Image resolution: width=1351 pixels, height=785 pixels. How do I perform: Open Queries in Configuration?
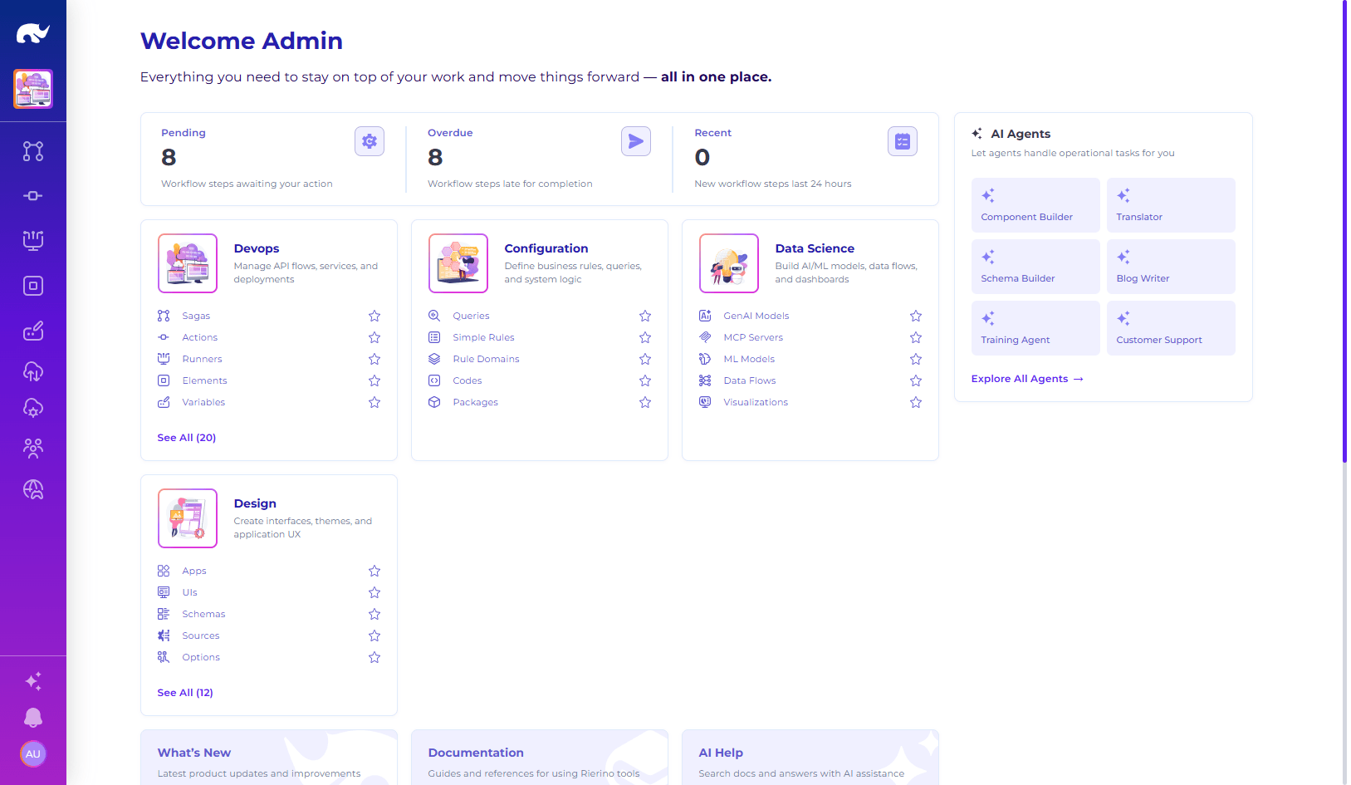pyautogui.click(x=471, y=316)
